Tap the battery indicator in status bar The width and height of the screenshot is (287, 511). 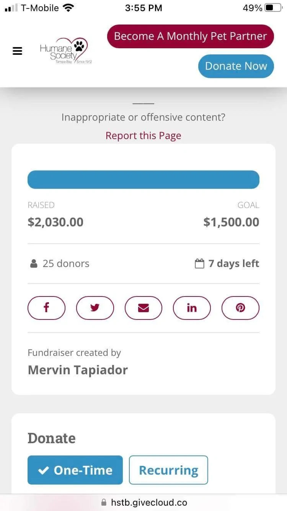(x=273, y=8)
